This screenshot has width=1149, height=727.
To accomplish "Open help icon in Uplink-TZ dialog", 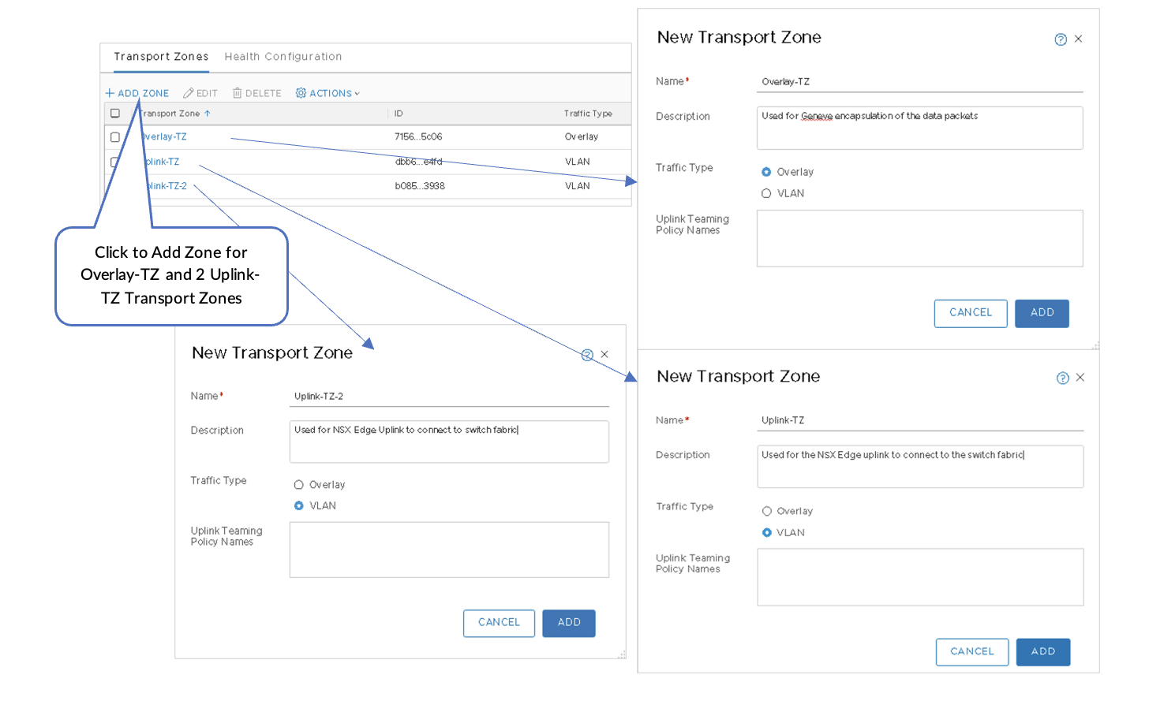I will coord(1062,378).
